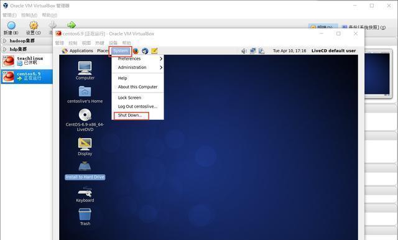Click the volume speaker icon in panel
This screenshot has height=240, width=398.
pos(244,51)
